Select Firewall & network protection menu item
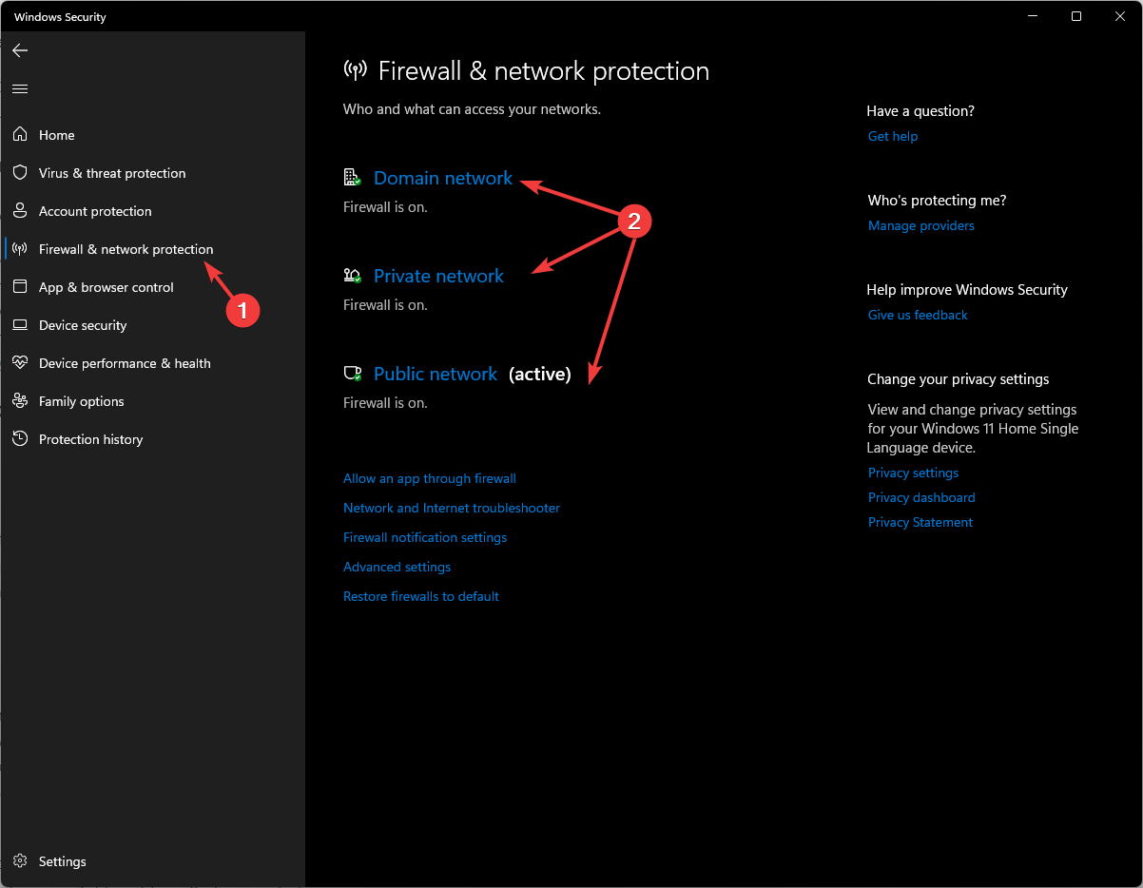This screenshot has height=888, width=1143. click(126, 249)
